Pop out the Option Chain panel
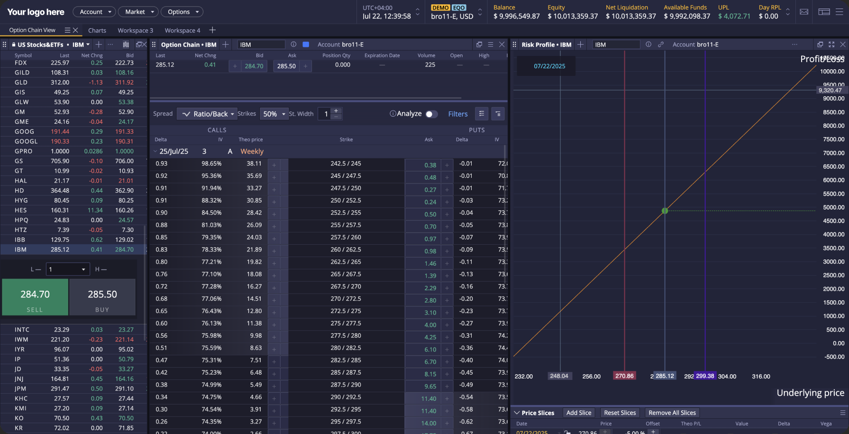Viewport: 849px width, 434px height. (479, 44)
